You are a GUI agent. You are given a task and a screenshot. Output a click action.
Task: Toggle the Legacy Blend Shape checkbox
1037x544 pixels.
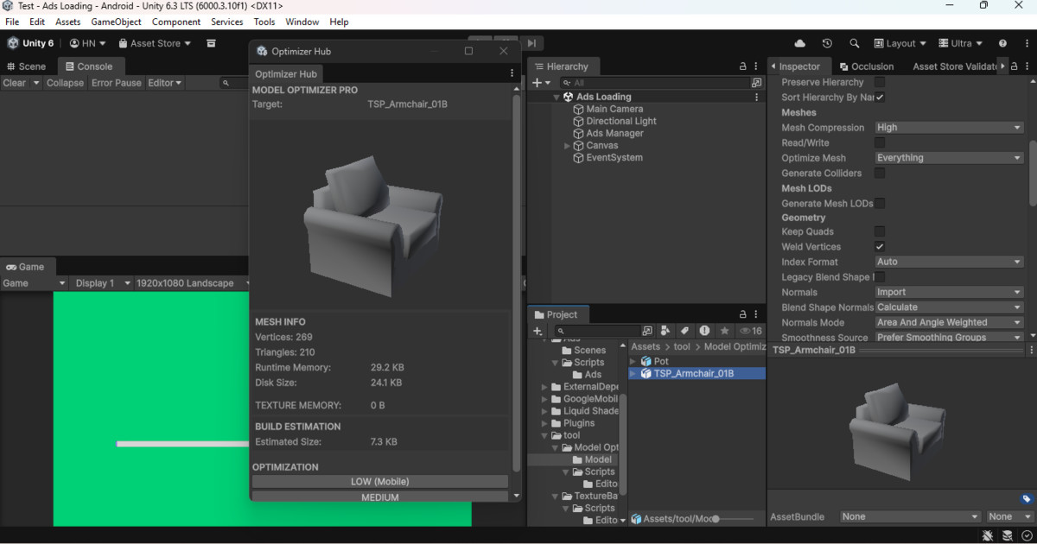point(880,277)
